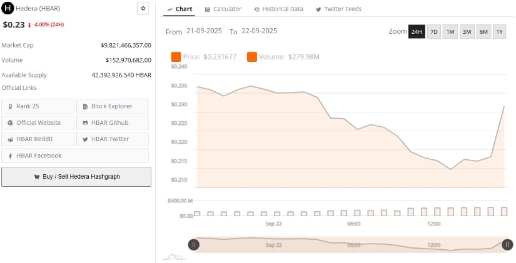The height and width of the screenshot is (263, 516).
Task: Click the Rank 25 button
Action: pyautogui.click(x=38, y=106)
